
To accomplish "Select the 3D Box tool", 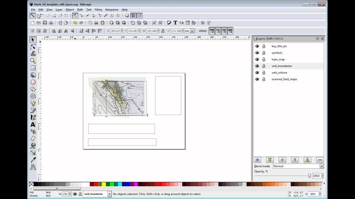I will pos(33,75).
